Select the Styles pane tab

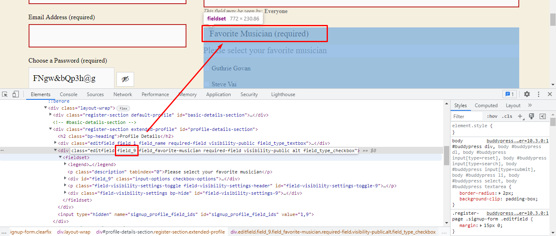click(460, 105)
